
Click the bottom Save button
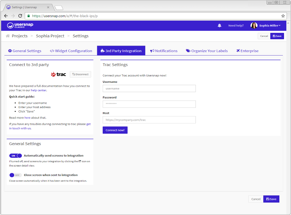[x=271, y=199]
